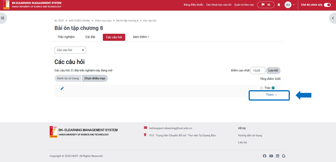Open the course index drawer icon
Image resolution: width=336 pixels, height=162 pixels.
pyautogui.click(x=3, y=18)
